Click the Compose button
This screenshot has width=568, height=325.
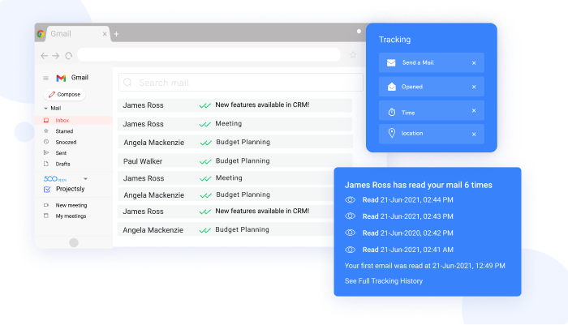tap(64, 95)
